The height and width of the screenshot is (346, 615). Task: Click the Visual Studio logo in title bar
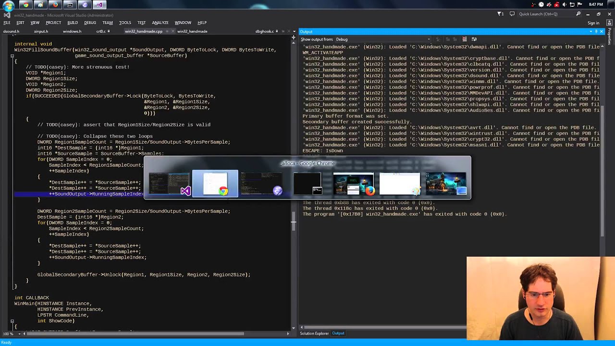point(7,15)
